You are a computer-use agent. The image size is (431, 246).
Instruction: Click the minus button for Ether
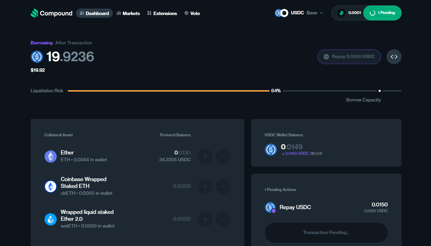coord(223,156)
